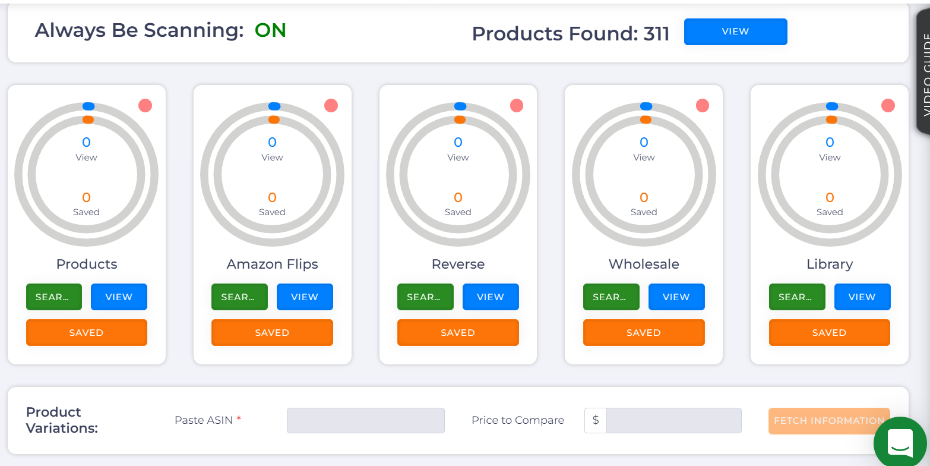Click the blue view marker on Products ring

coord(88,106)
